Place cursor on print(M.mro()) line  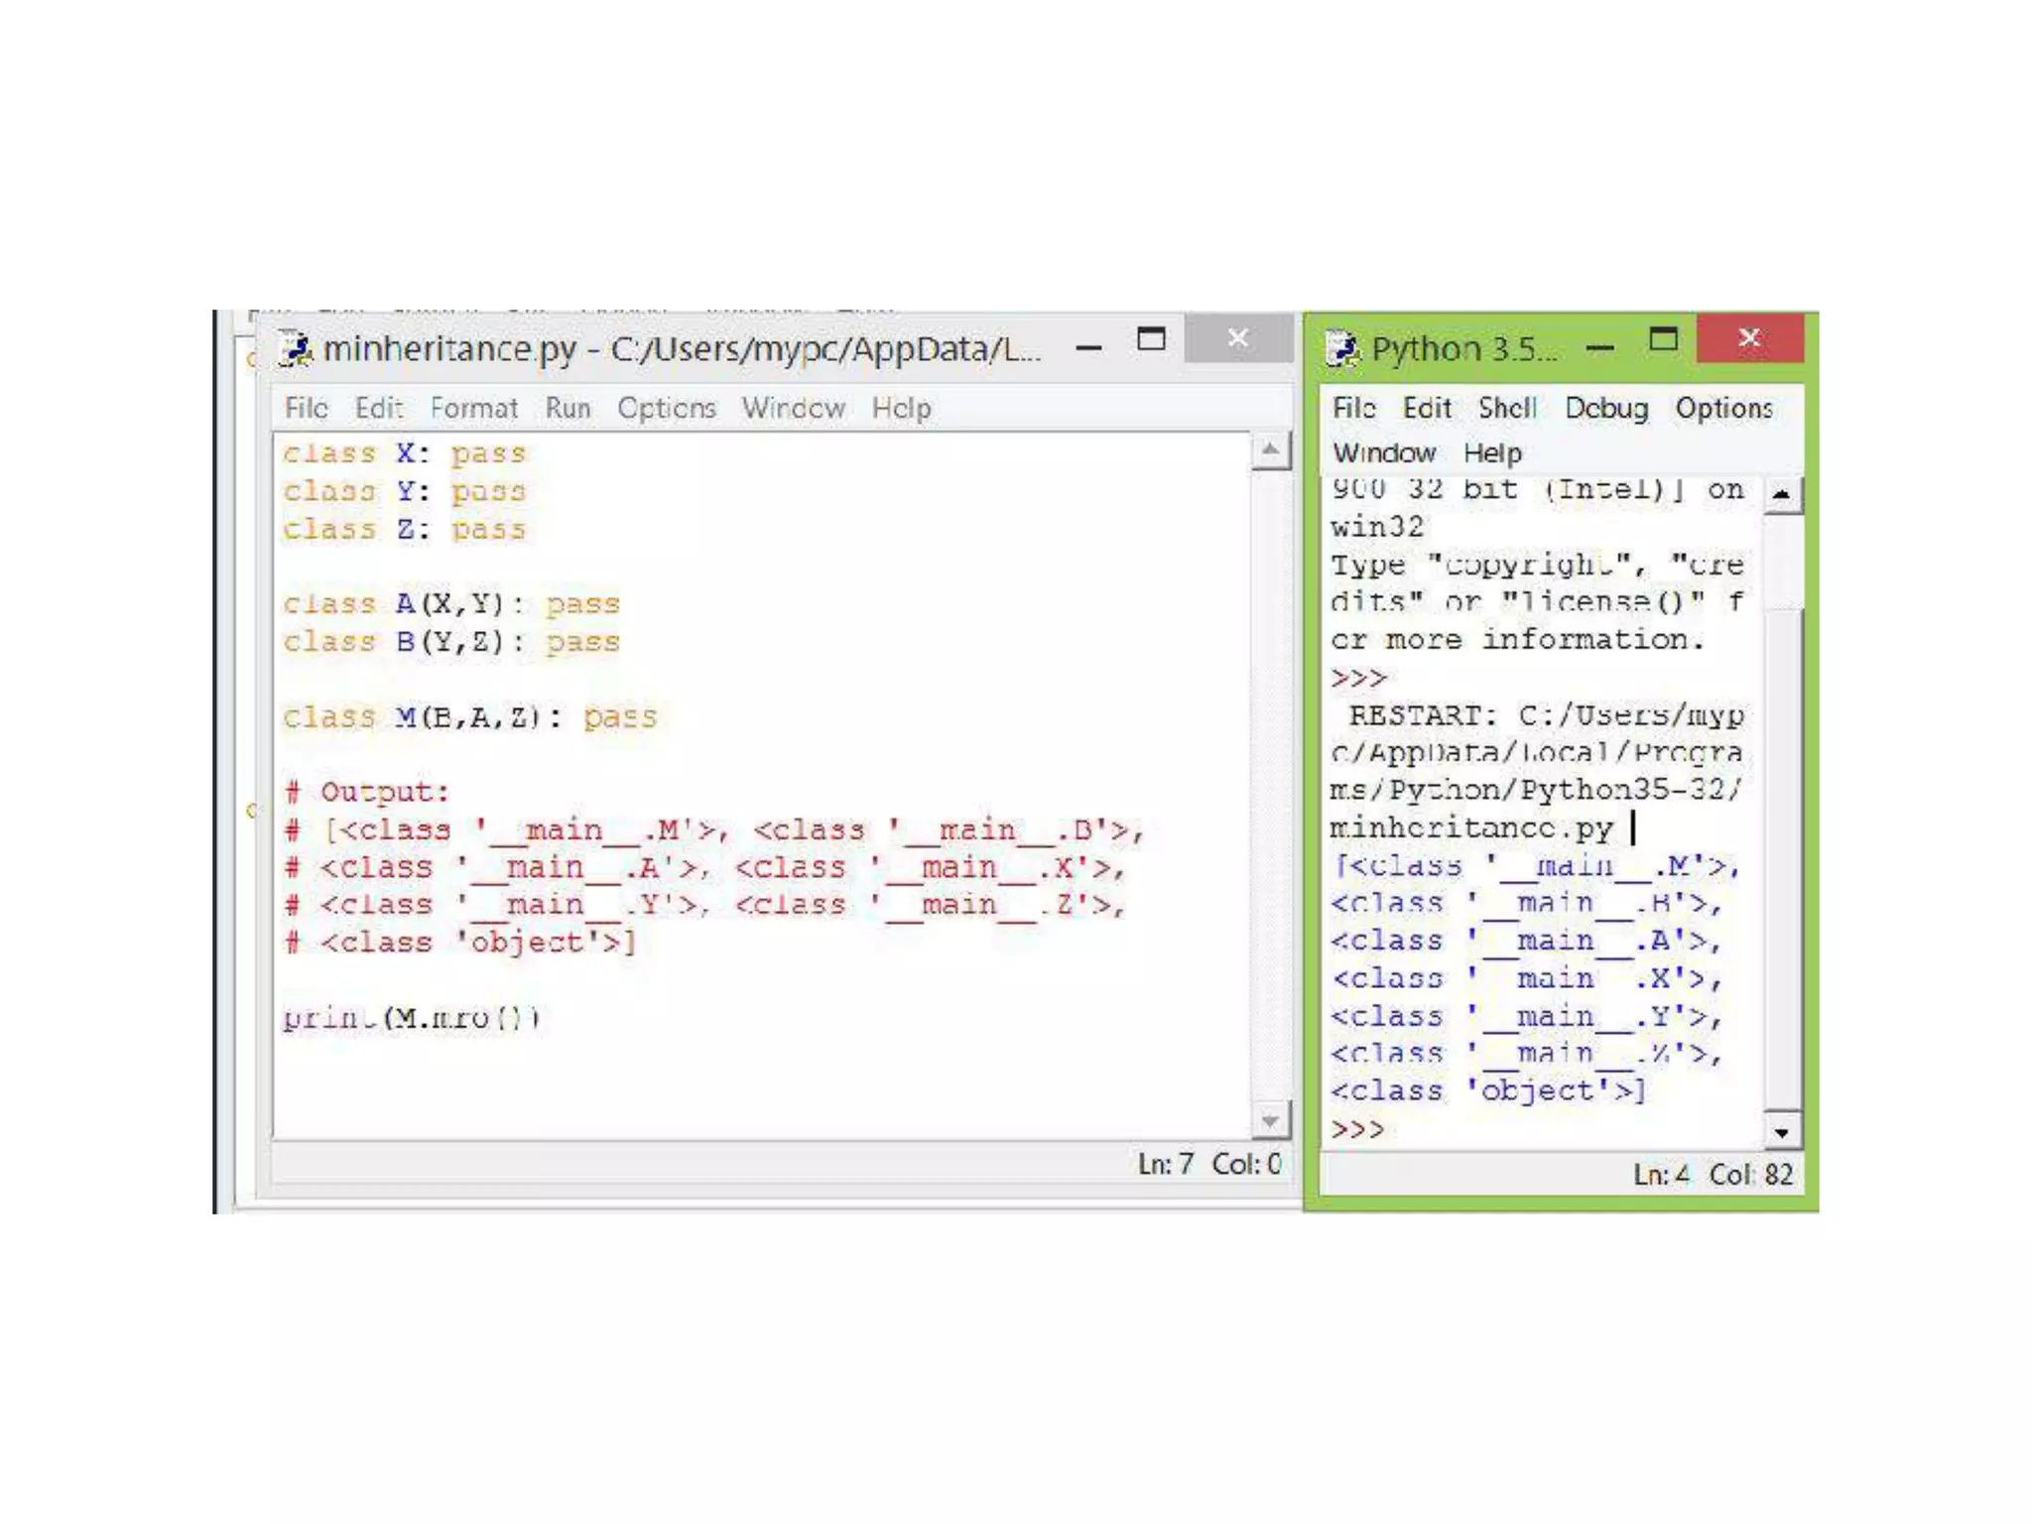(412, 1018)
